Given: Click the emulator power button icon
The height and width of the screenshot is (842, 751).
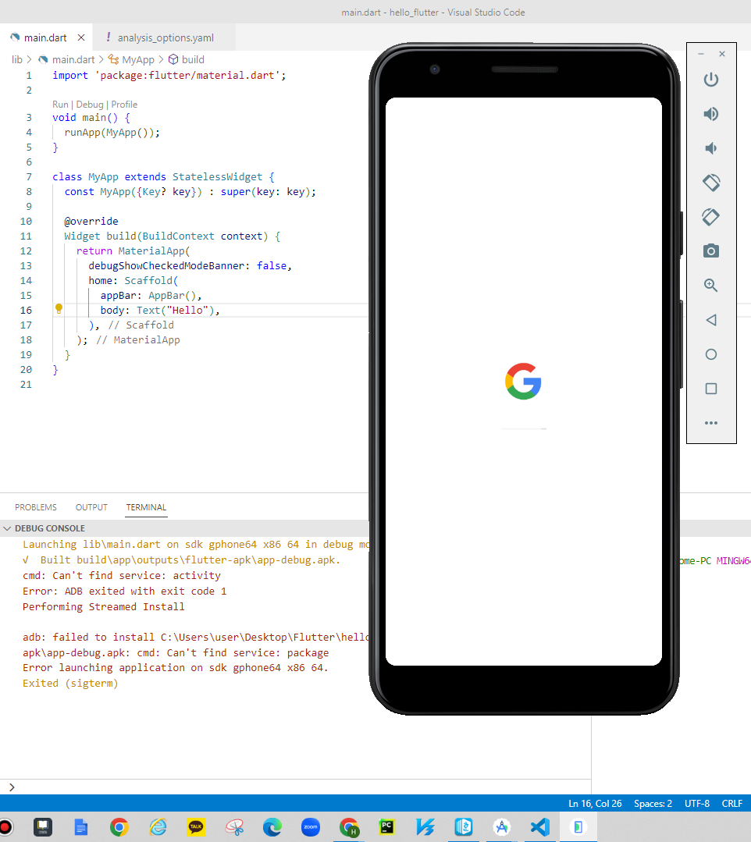Looking at the screenshot, I should pos(710,80).
